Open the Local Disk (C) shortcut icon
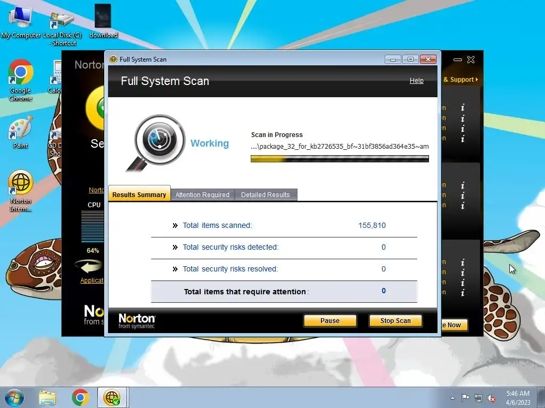The height and width of the screenshot is (408, 545). pos(62,29)
